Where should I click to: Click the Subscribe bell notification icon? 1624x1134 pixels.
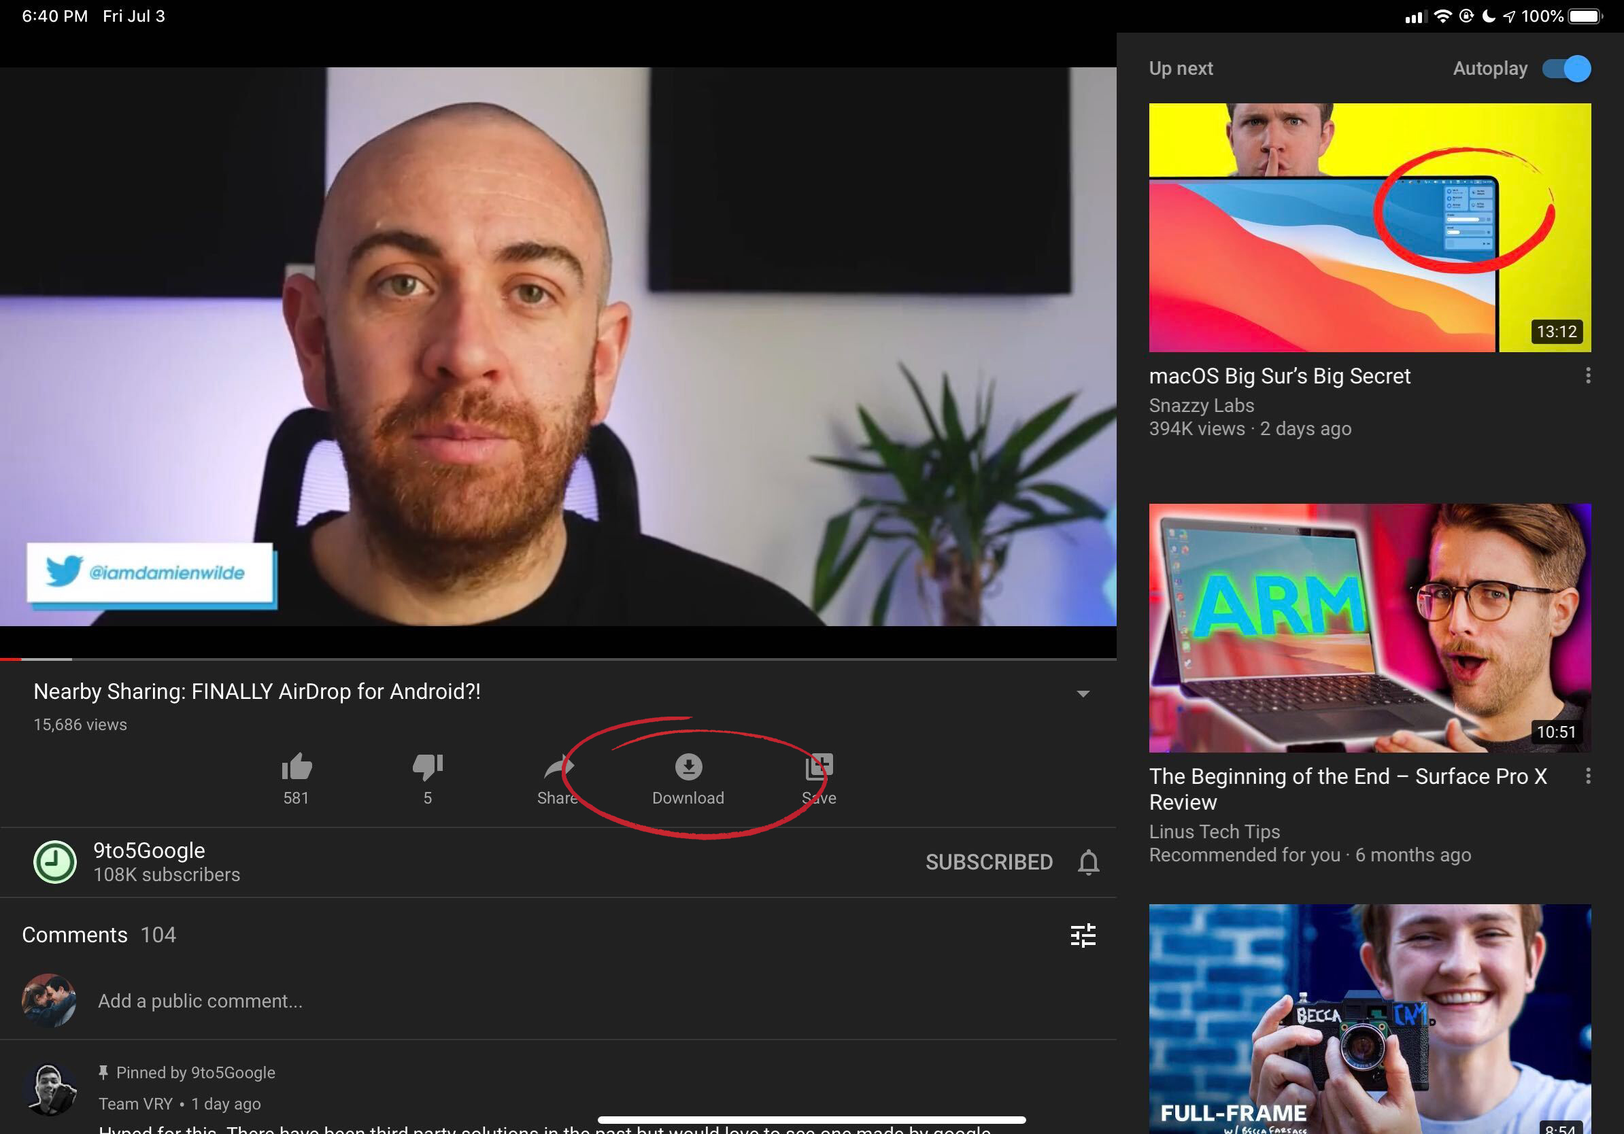(1087, 861)
